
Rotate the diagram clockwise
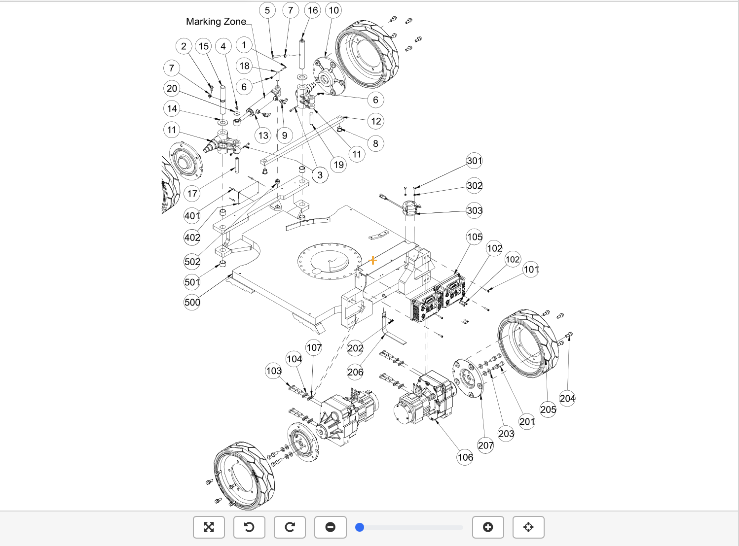[x=290, y=527]
